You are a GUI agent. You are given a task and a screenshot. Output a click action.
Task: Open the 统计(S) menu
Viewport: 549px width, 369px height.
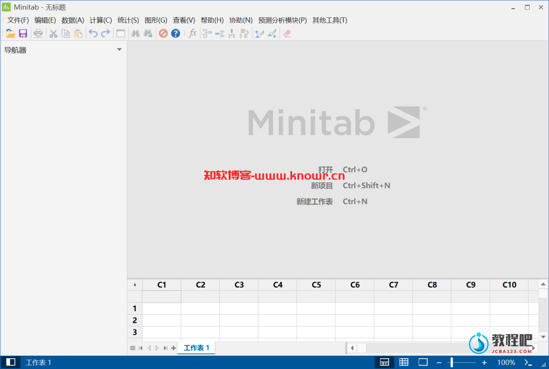(128, 20)
